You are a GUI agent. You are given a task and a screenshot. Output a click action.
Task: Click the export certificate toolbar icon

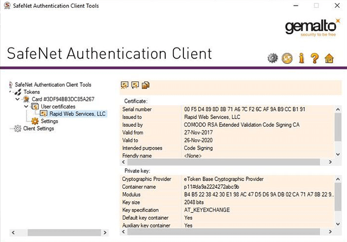click(135, 85)
